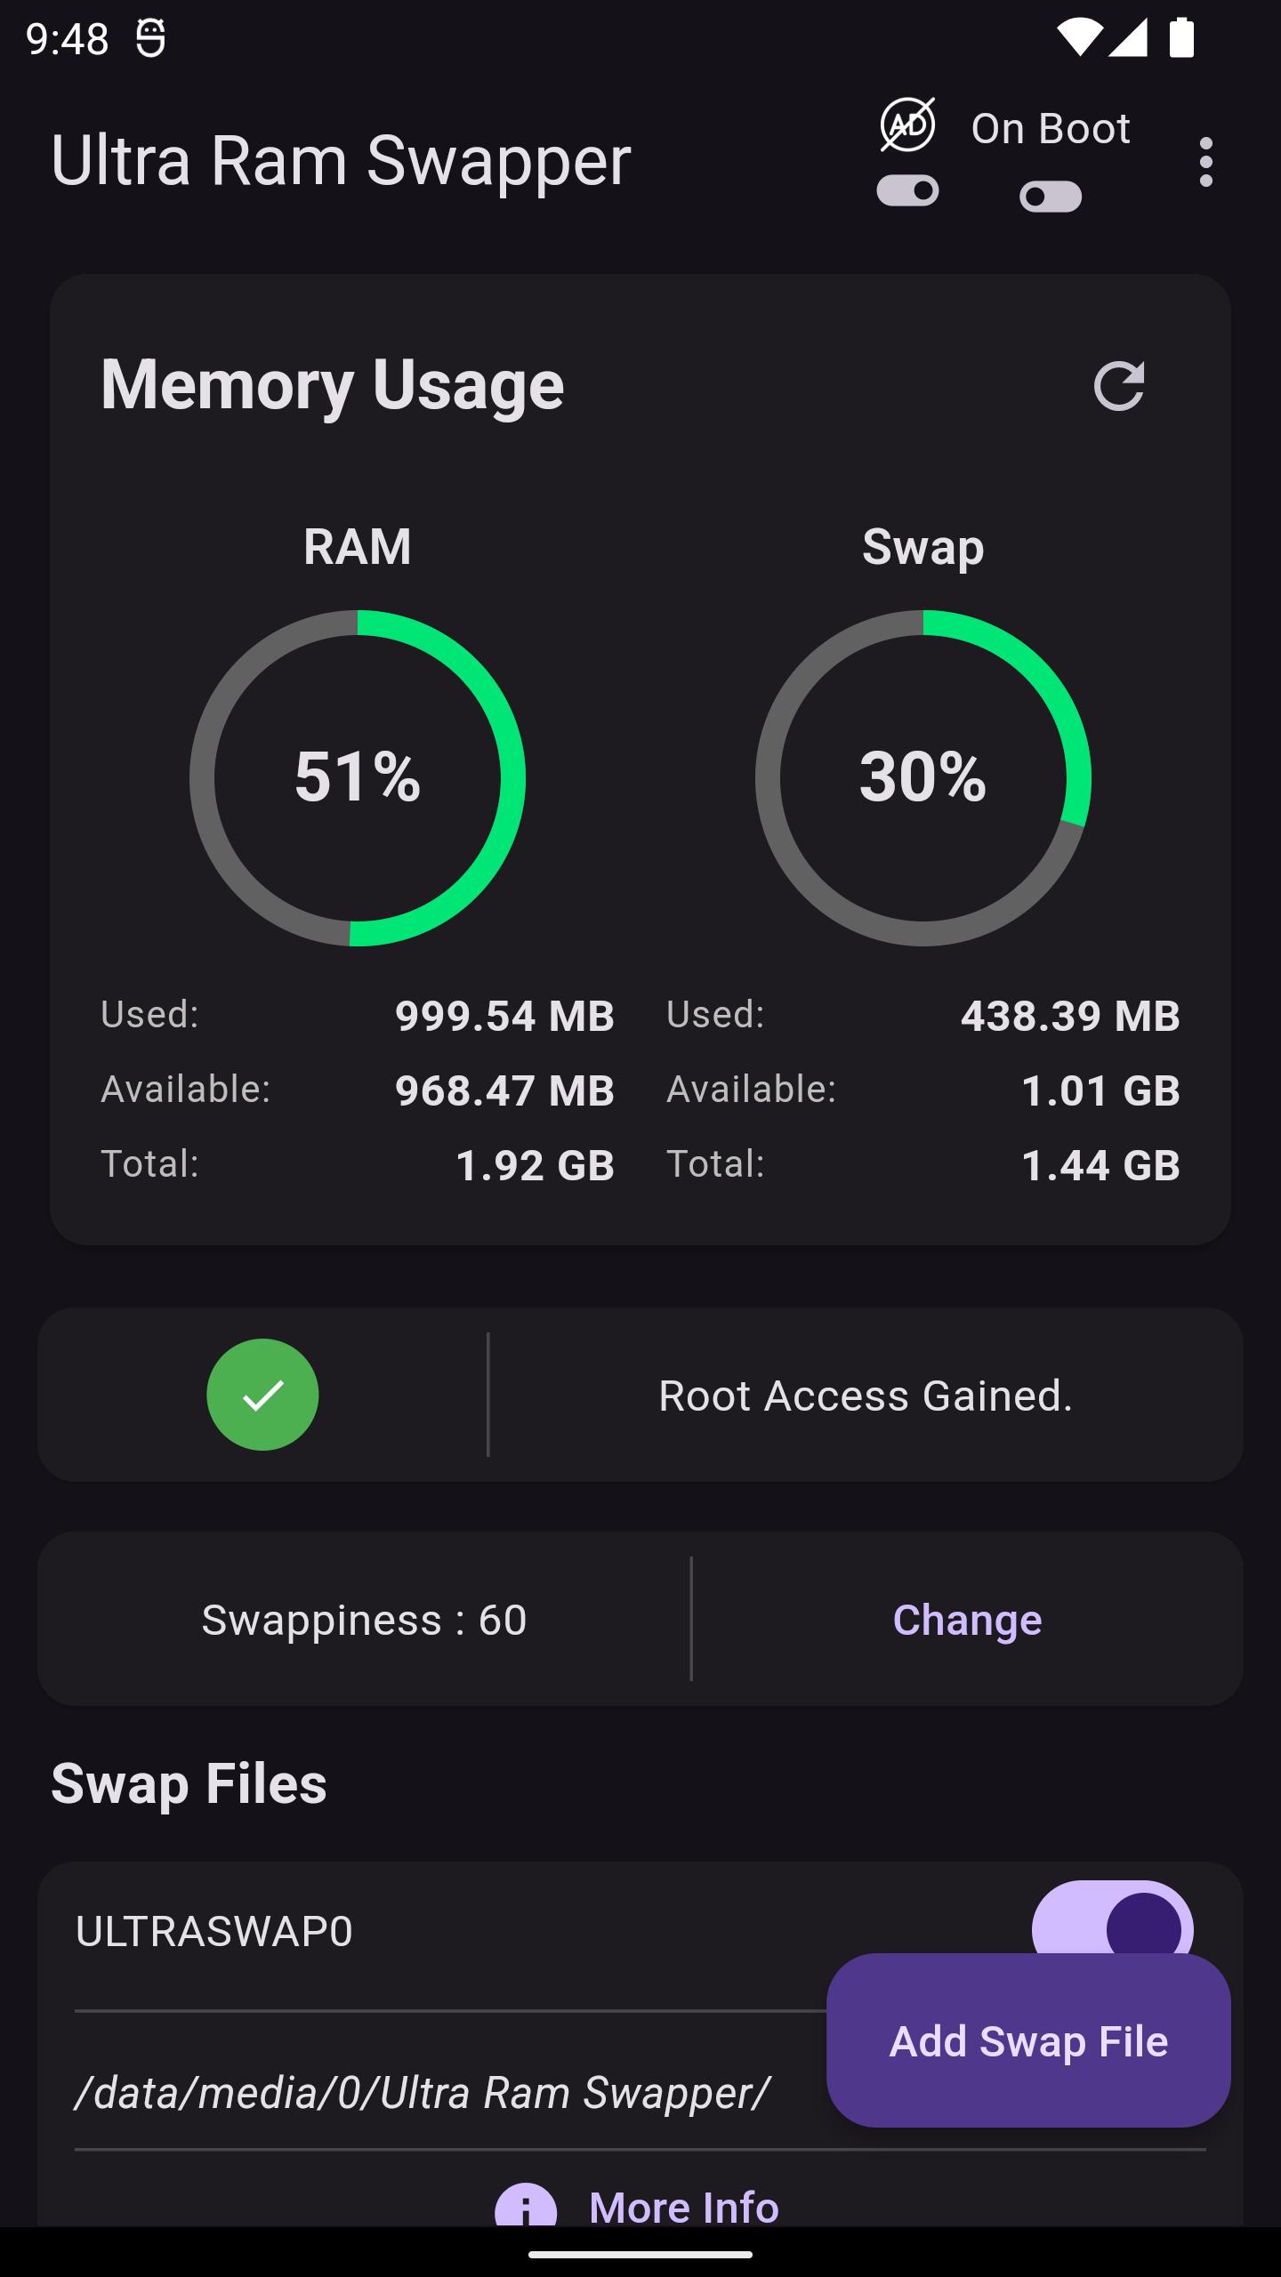Select the ULTRASWAP0 file entry
The height and width of the screenshot is (2277, 1281).
214,1931
